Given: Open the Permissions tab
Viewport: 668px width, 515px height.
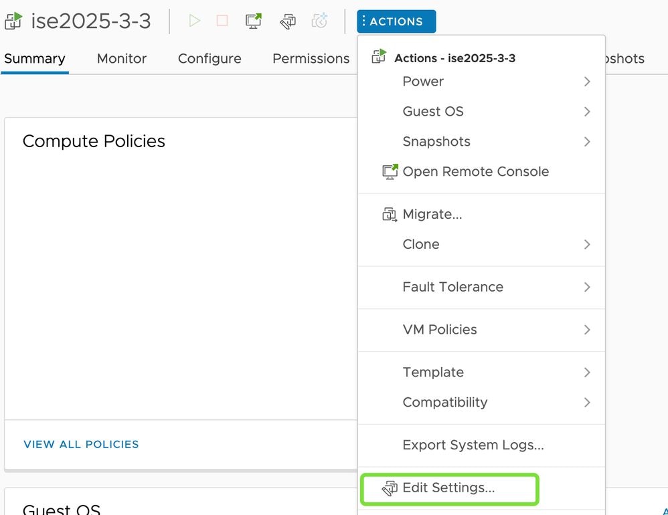Looking at the screenshot, I should click(x=311, y=59).
